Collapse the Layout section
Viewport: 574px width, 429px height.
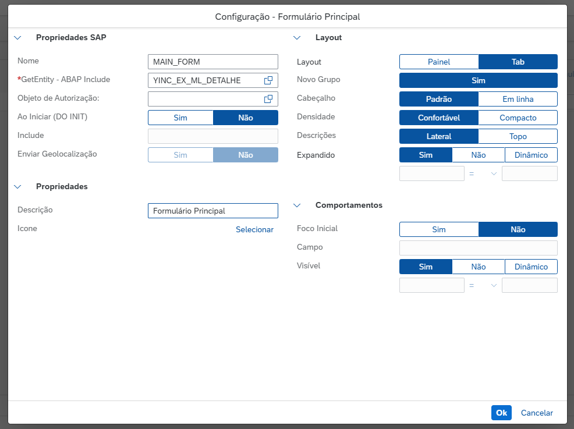tap(297, 38)
